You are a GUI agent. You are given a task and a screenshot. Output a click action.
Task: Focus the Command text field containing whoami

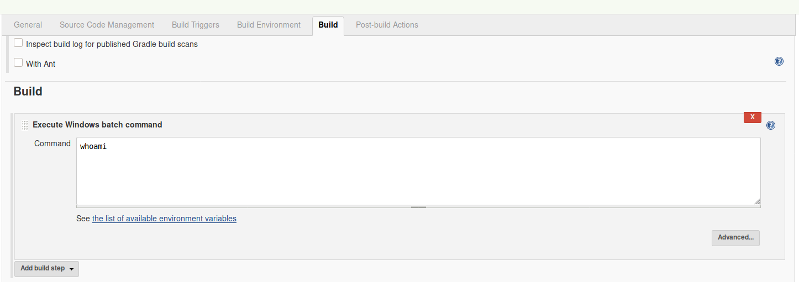418,171
